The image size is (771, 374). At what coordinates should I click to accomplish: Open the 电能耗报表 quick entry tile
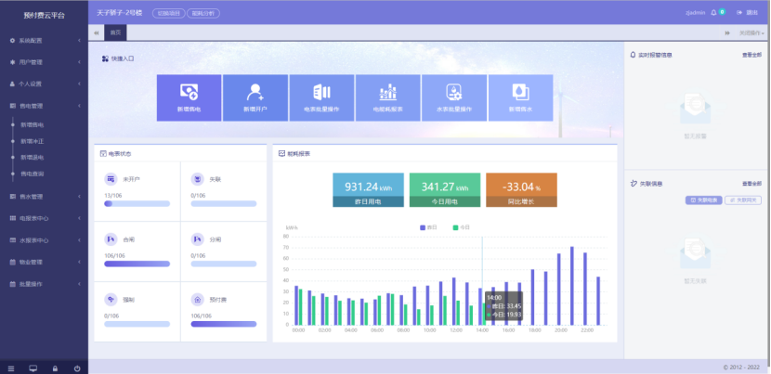tap(387, 97)
